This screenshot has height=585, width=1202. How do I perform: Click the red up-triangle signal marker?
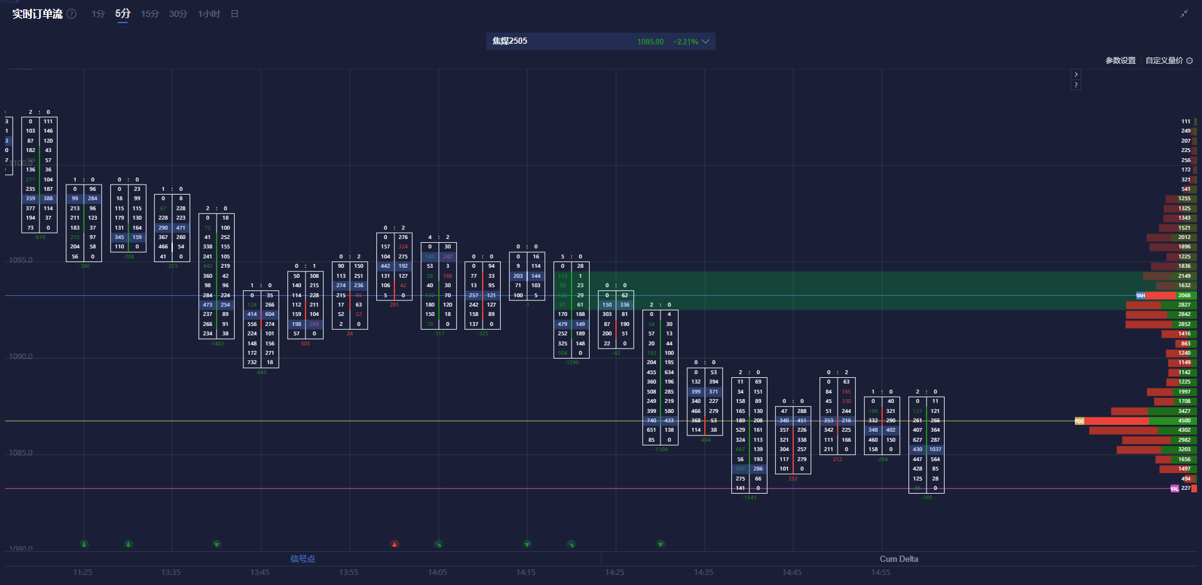click(x=394, y=544)
